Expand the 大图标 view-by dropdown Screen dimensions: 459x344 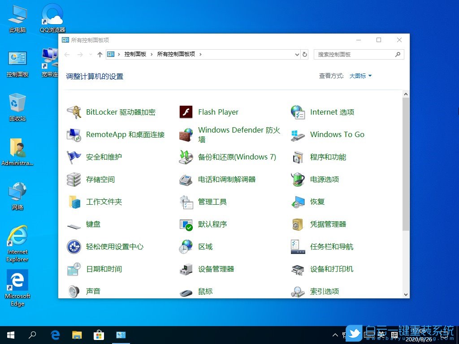click(359, 76)
